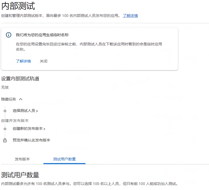Select the locked 预览并确认此发布版本 step

[x=31, y=140]
